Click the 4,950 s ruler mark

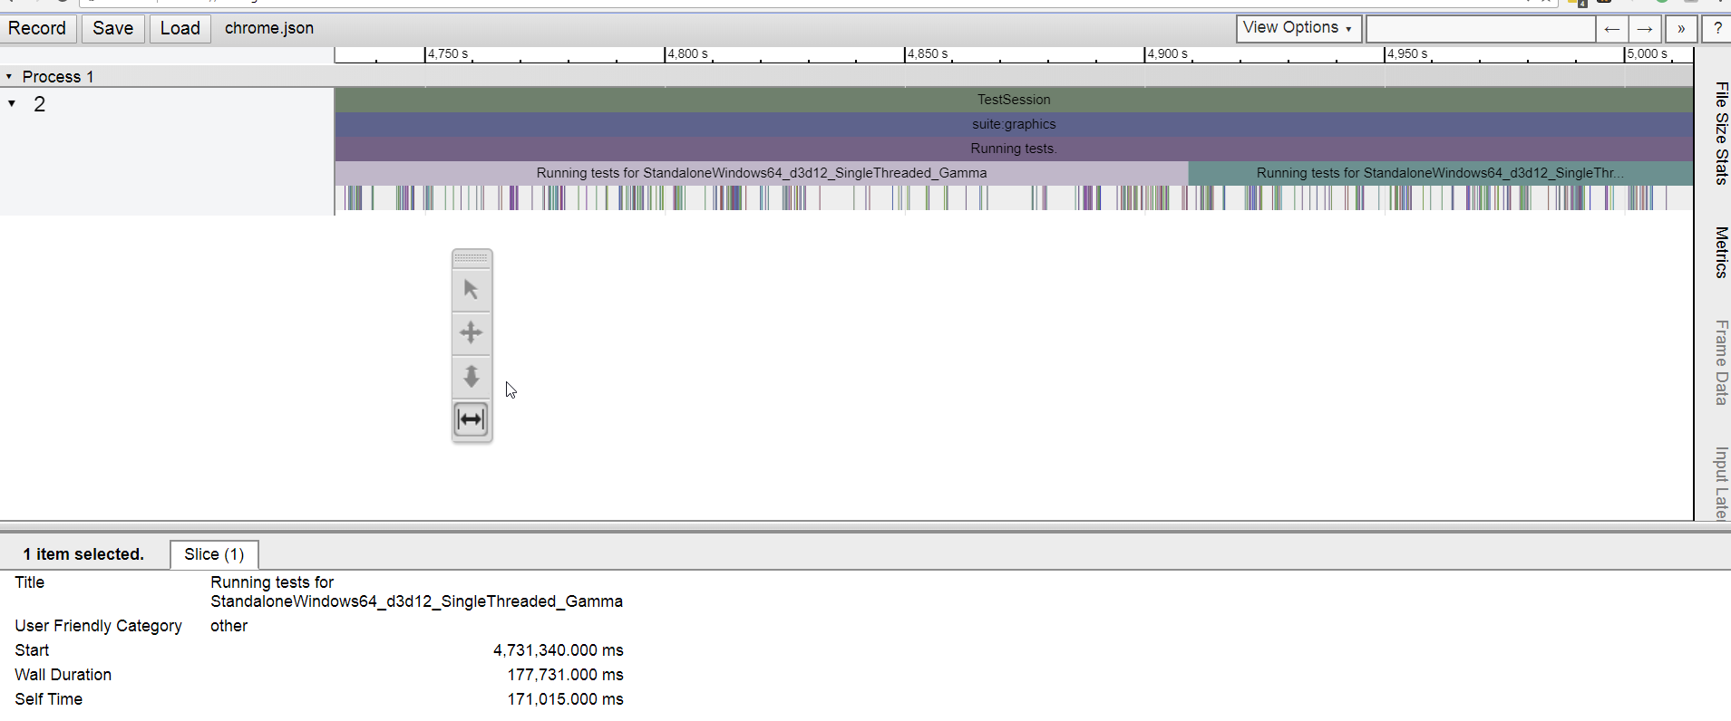coord(1407,54)
